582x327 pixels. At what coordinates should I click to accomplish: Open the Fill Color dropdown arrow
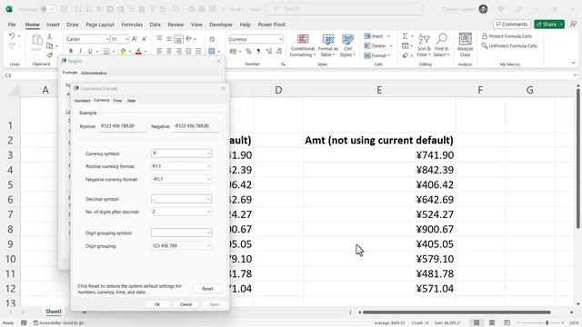coord(130,51)
